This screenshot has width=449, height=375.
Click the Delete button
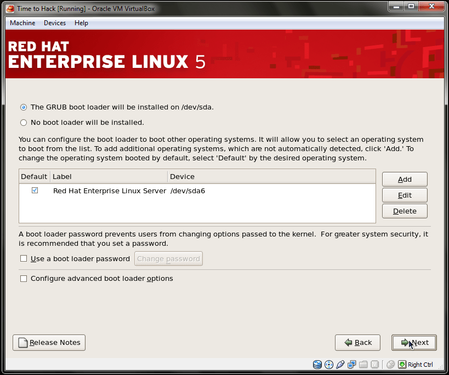(405, 211)
